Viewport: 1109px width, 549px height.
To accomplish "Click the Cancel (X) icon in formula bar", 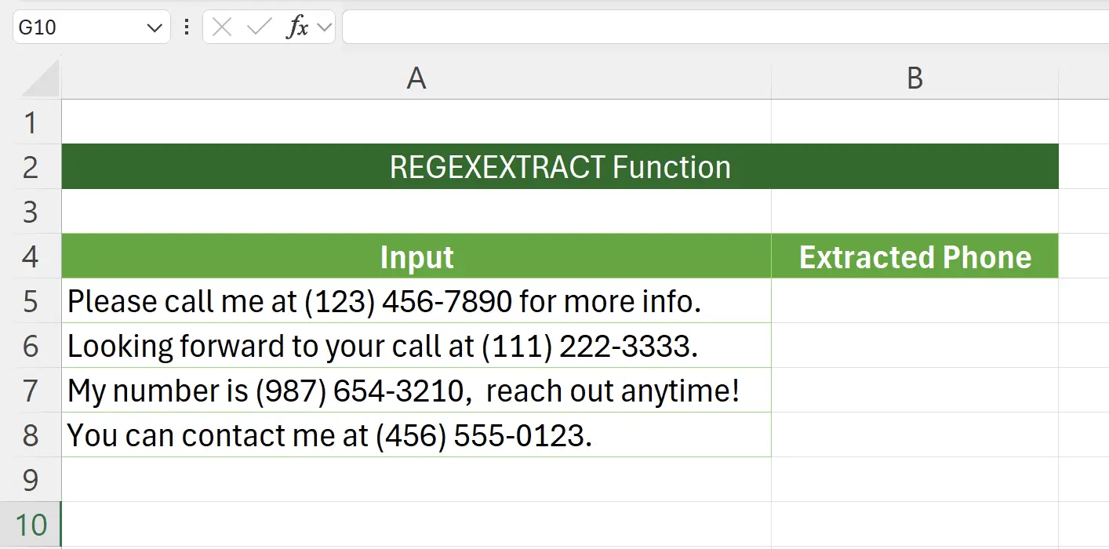I will point(220,27).
